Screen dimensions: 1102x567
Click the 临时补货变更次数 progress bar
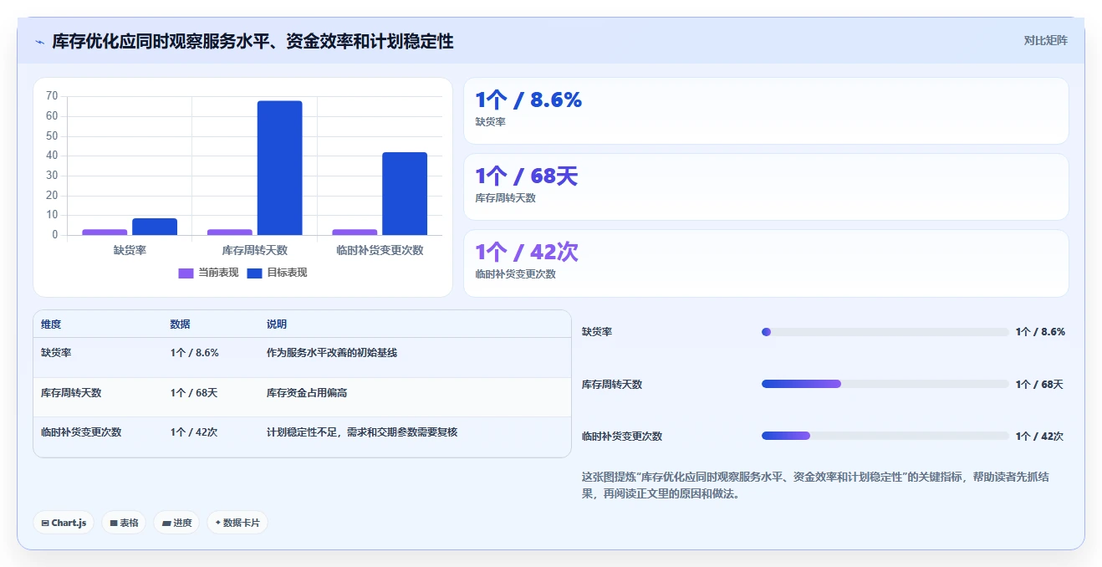[x=885, y=436]
